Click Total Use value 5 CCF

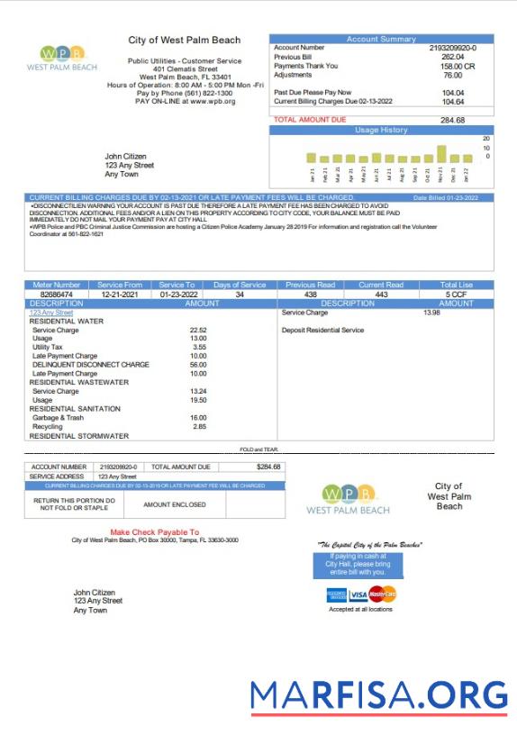(456, 295)
